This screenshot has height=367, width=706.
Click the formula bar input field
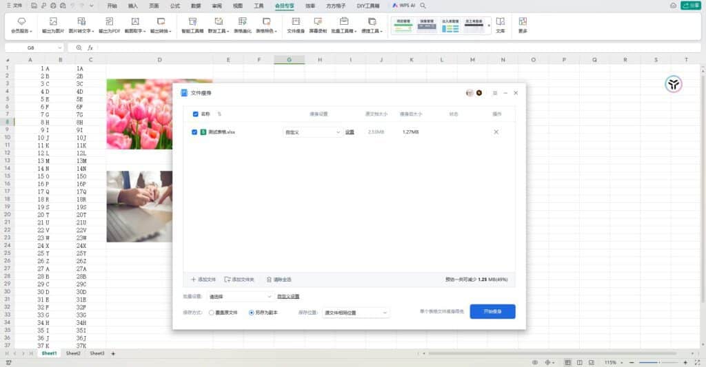(399, 48)
